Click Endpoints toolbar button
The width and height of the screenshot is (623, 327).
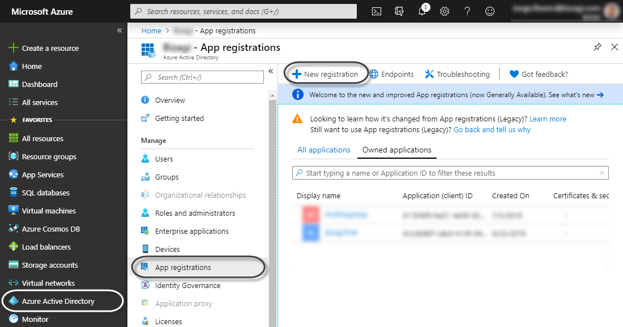click(391, 74)
